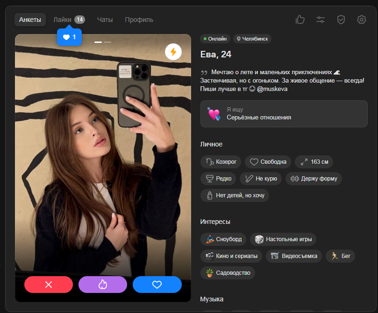Select first photo indicator dash
378x313 pixels.
tap(98, 42)
